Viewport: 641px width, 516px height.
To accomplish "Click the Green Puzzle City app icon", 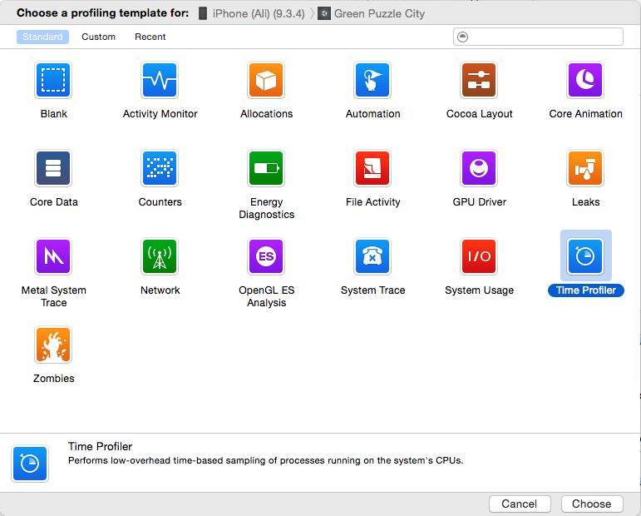I will [x=324, y=13].
